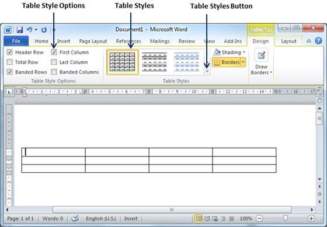Open the Review tab
327x227 pixels.
point(187,41)
